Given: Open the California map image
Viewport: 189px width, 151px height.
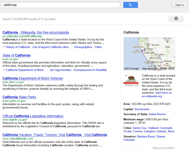Looking at the screenshot, I should point(149,54).
